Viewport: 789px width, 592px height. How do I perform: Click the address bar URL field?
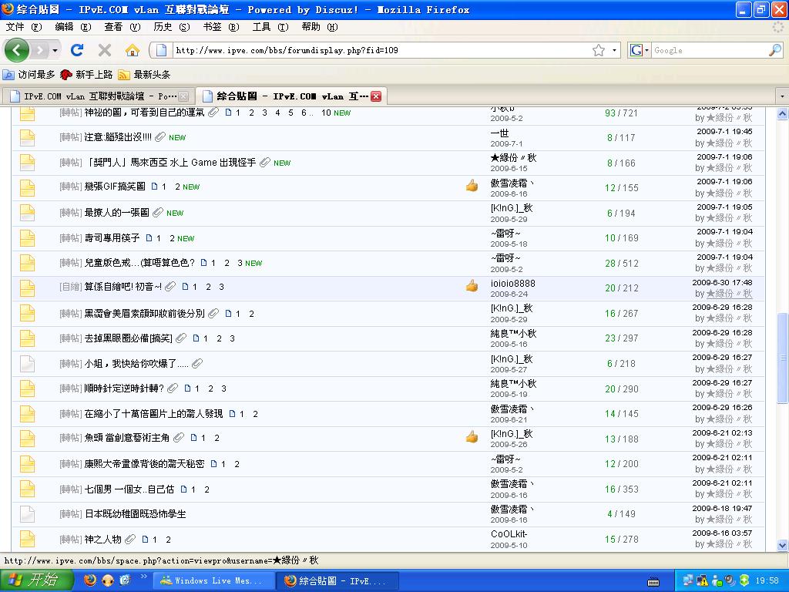click(x=378, y=50)
